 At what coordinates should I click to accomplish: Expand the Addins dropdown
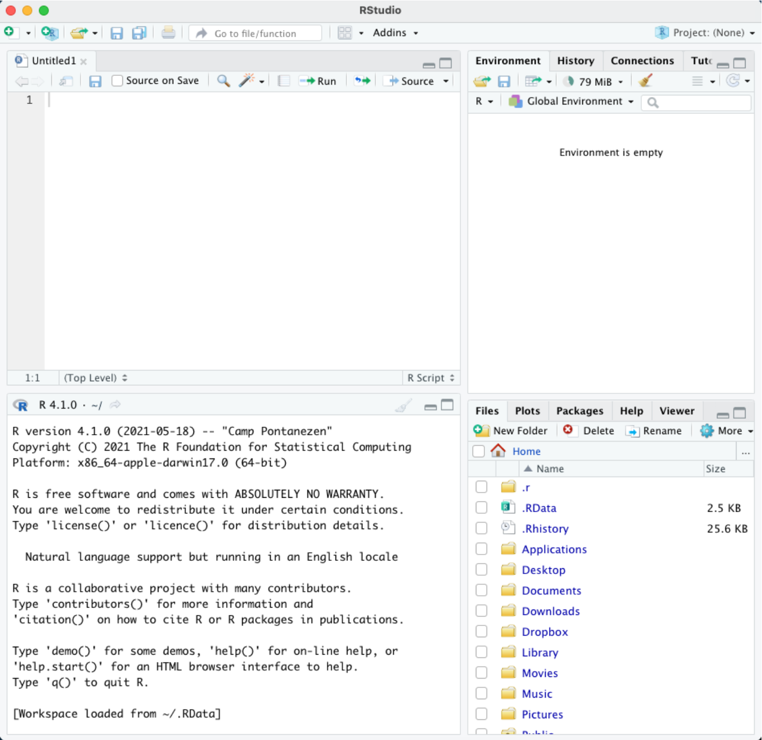tap(394, 32)
